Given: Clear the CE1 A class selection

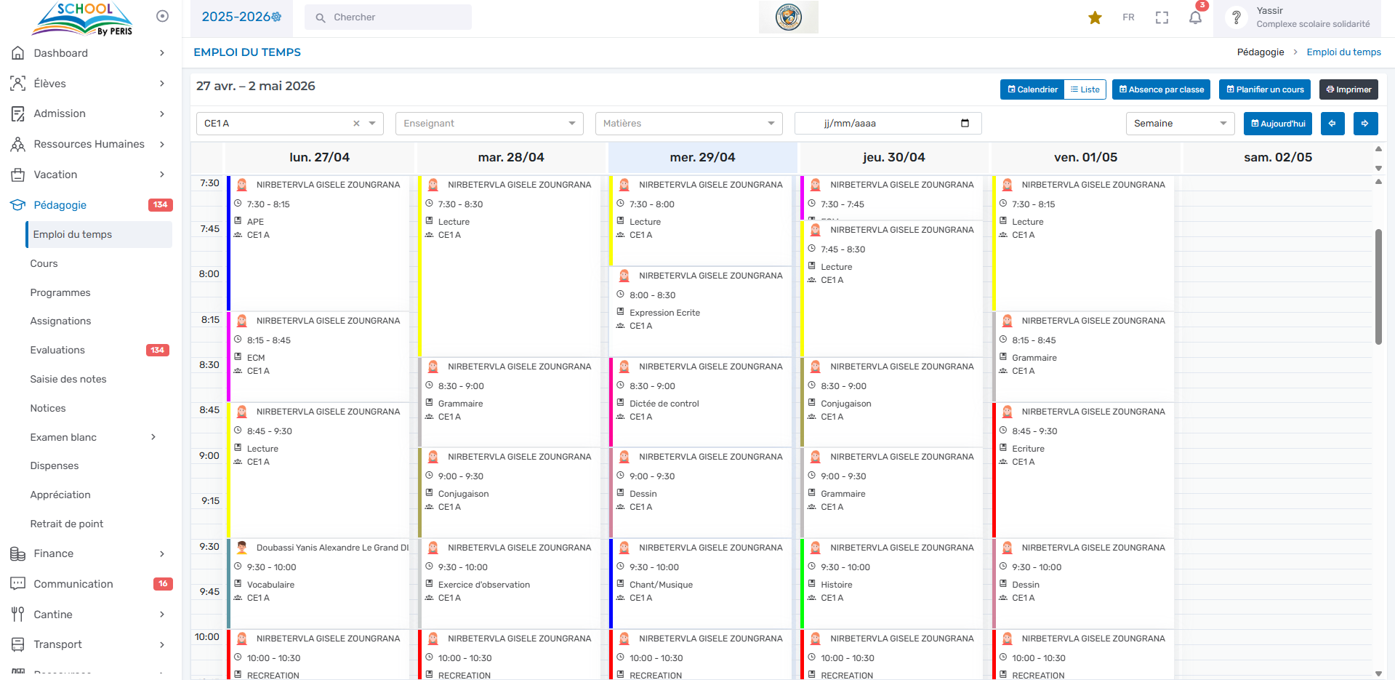Looking at the screenshot, I should point(356,124).
